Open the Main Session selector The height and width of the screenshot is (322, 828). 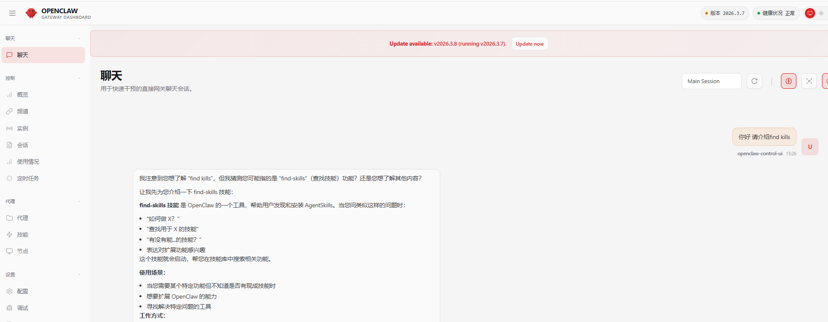tap(711, 81)
